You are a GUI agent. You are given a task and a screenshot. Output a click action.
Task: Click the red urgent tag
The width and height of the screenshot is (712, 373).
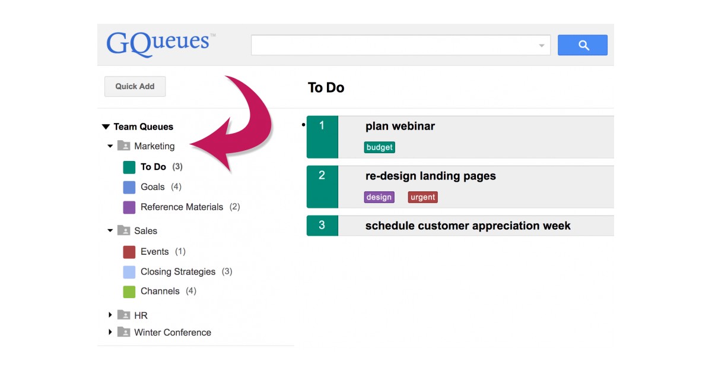point(422,197)
